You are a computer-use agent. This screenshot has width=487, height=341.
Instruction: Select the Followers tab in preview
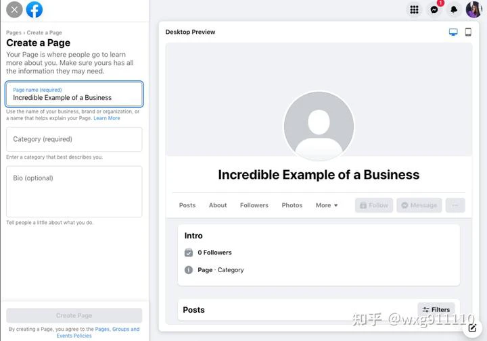click(254, 205)
